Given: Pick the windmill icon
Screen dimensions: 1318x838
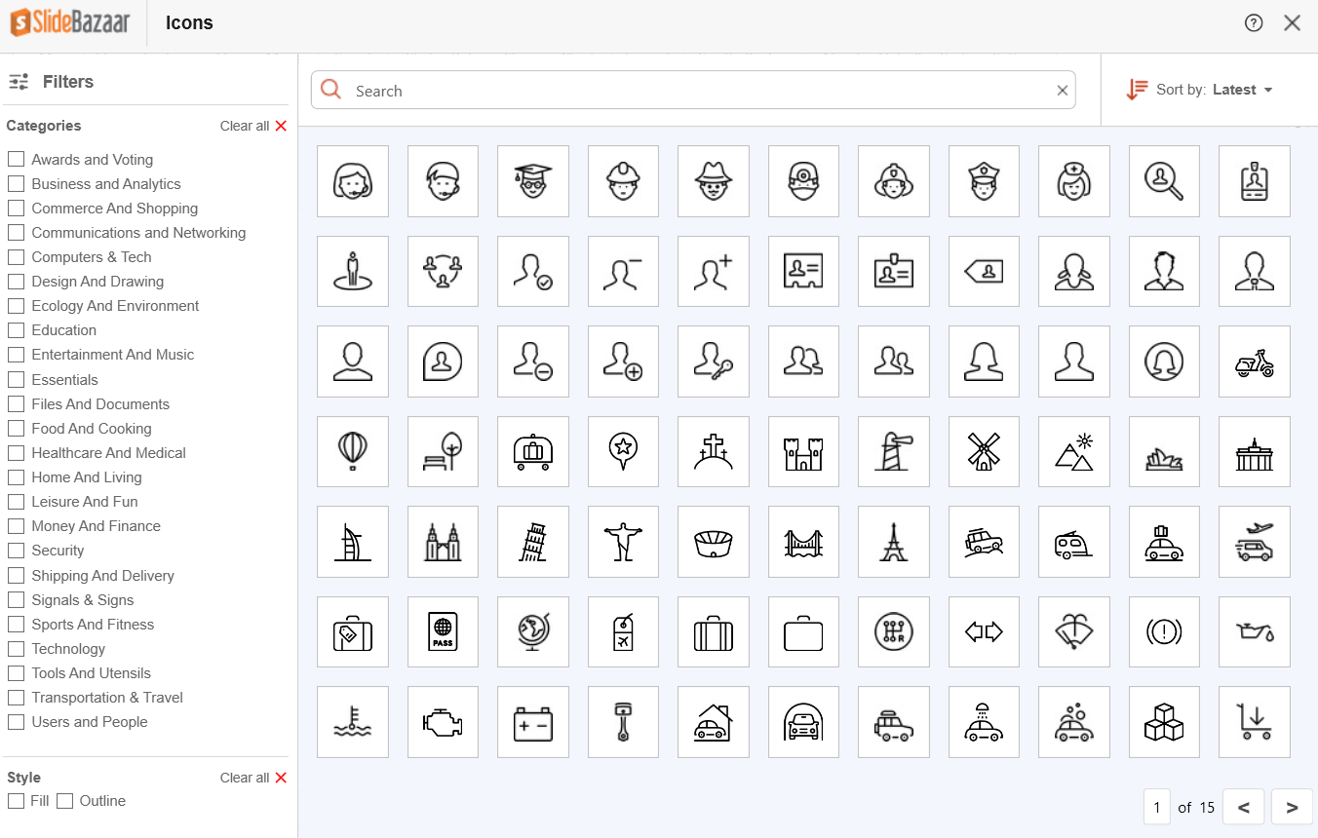Looking at the screenshot, I should click(984, 451).
